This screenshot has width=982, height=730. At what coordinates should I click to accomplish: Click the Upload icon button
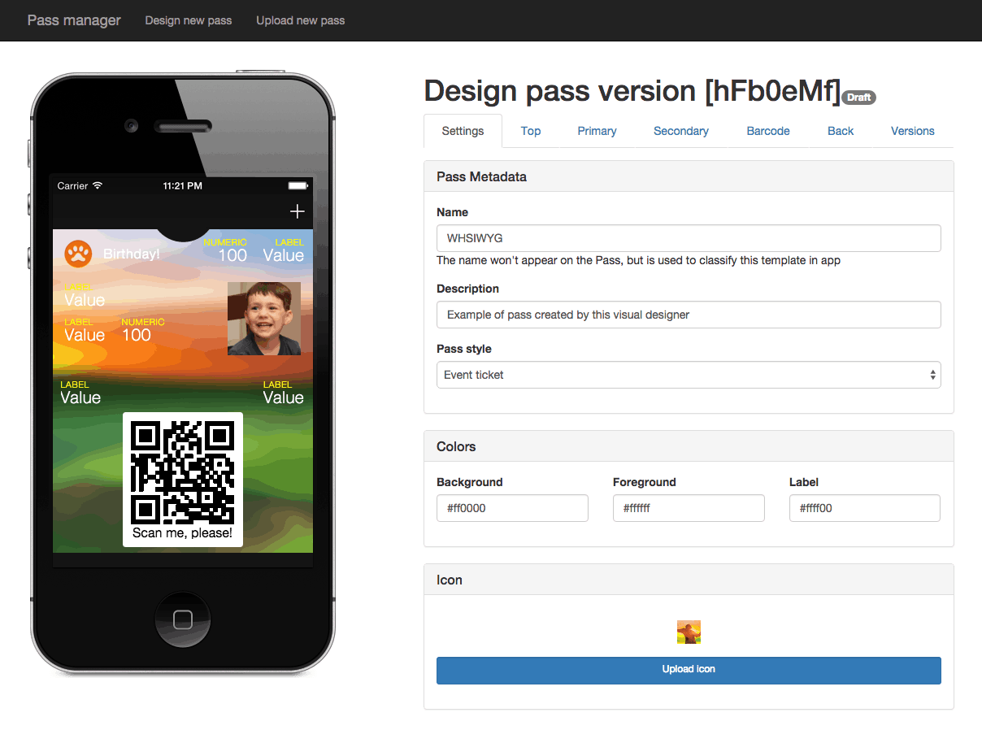coord(689,670)
